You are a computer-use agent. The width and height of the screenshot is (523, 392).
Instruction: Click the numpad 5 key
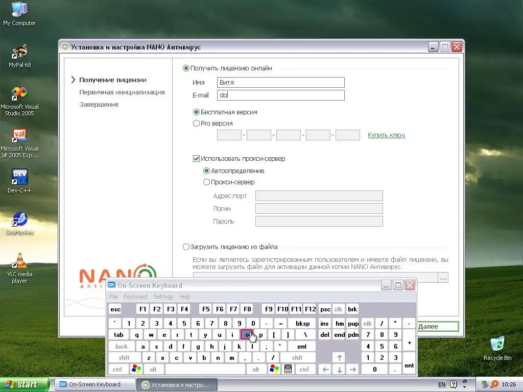click(x=382, y=347)
